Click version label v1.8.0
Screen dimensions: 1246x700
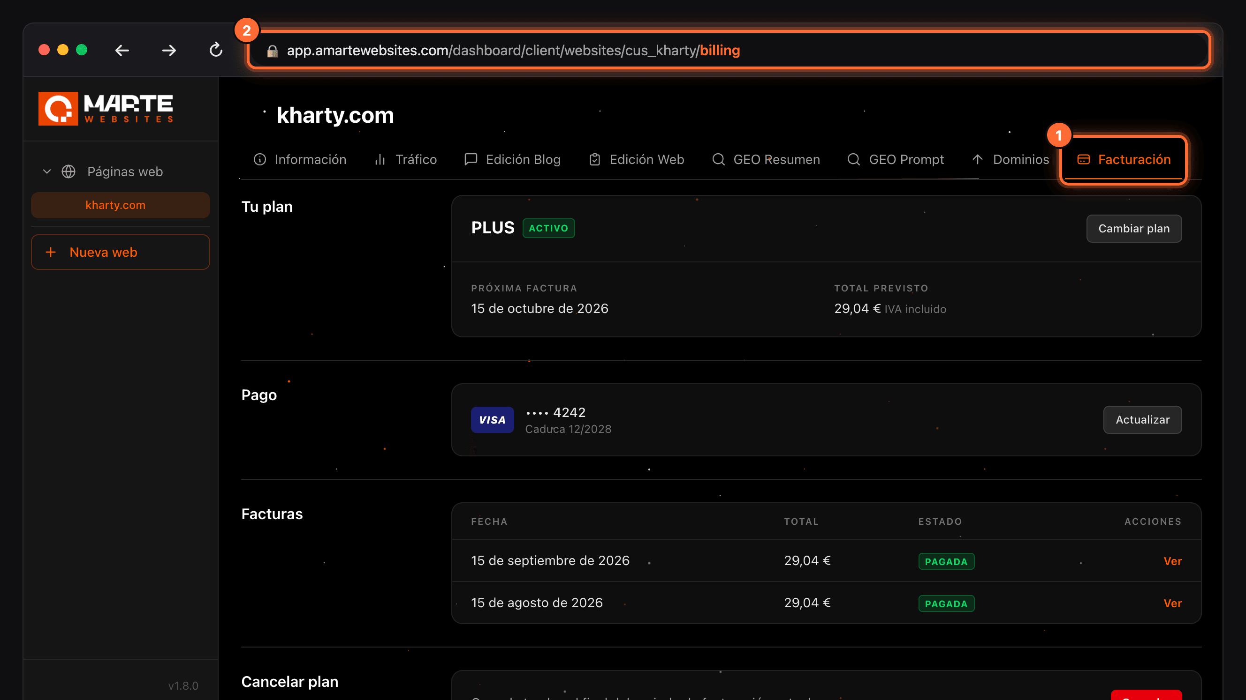tap(183, 685)
